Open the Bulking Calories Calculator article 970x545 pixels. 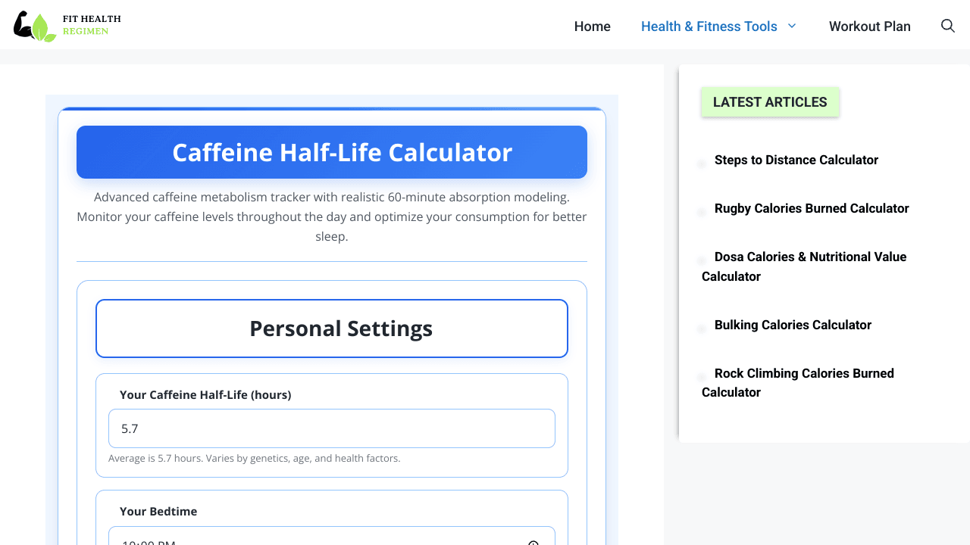coord(793,325)
